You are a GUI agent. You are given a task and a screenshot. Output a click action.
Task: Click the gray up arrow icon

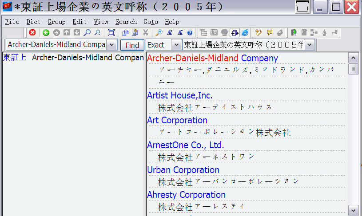point(67,32)
